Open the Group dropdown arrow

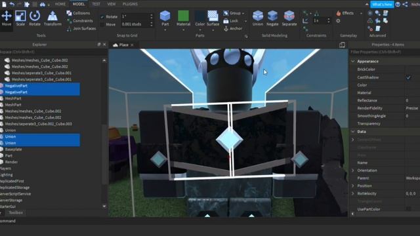[x=243, y=13]
